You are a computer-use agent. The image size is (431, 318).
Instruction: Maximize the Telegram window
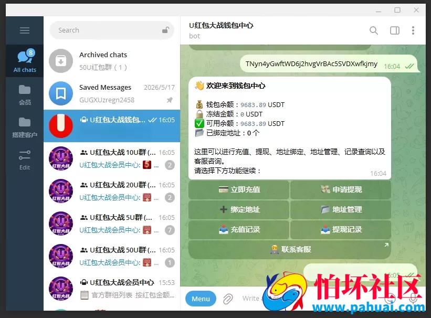point(397,10)
